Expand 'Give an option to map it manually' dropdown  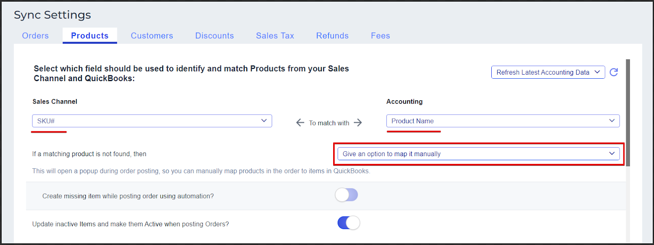point(478,154)
